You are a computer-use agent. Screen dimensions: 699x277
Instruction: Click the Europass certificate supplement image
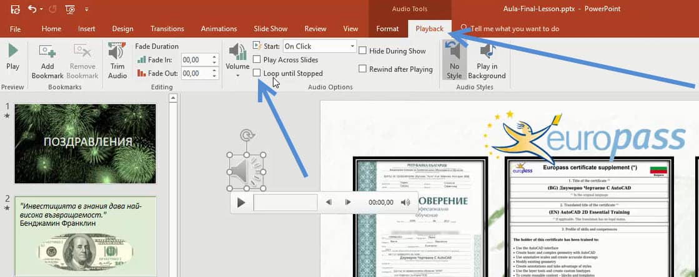589,218
